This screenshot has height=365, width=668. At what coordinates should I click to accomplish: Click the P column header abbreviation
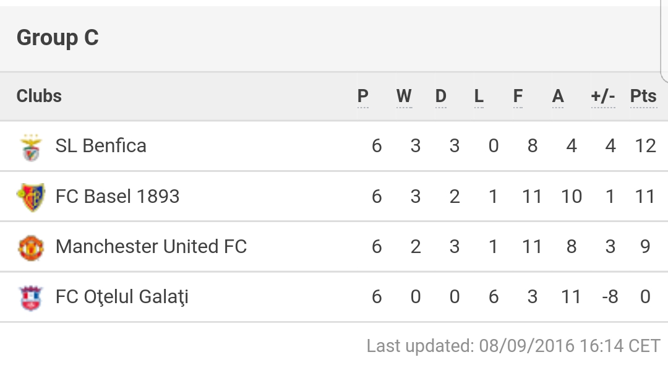tap(363, 97)
